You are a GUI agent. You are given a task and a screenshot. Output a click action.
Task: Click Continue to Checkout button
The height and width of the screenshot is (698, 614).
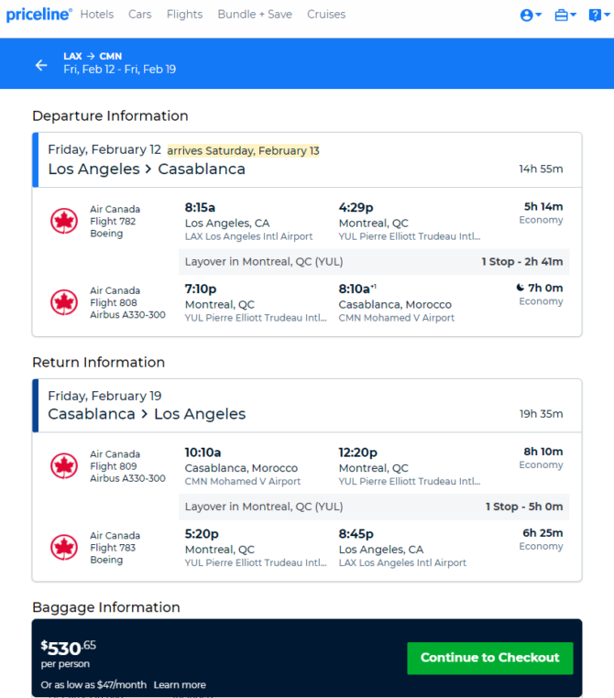[489, 658]
